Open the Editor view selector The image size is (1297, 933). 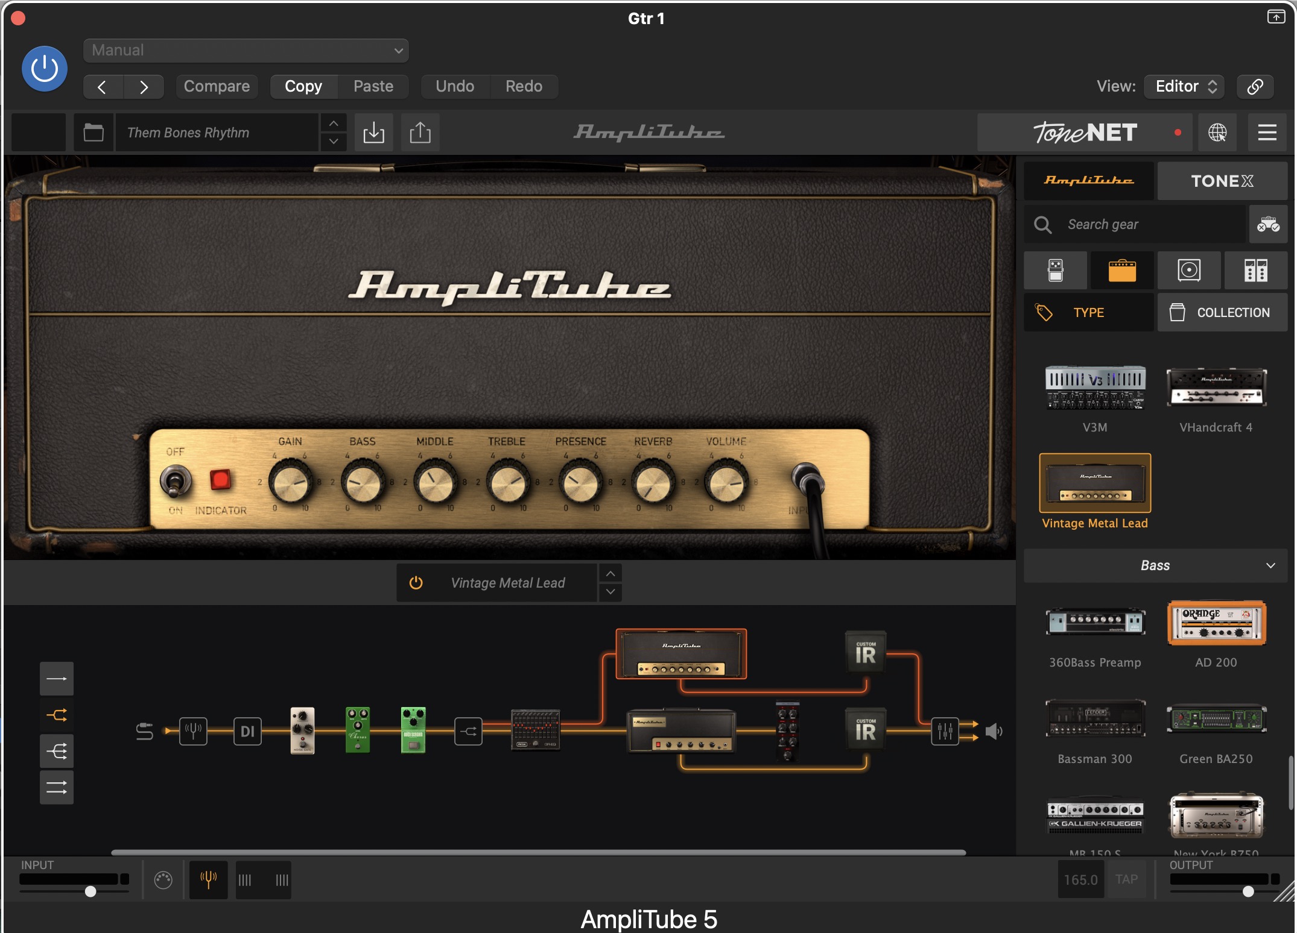tap(1185, 86)
